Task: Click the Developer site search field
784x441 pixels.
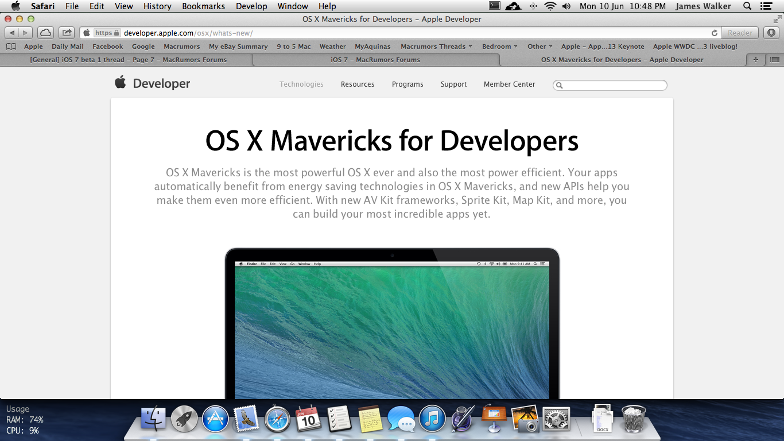Action: point(610,85)
